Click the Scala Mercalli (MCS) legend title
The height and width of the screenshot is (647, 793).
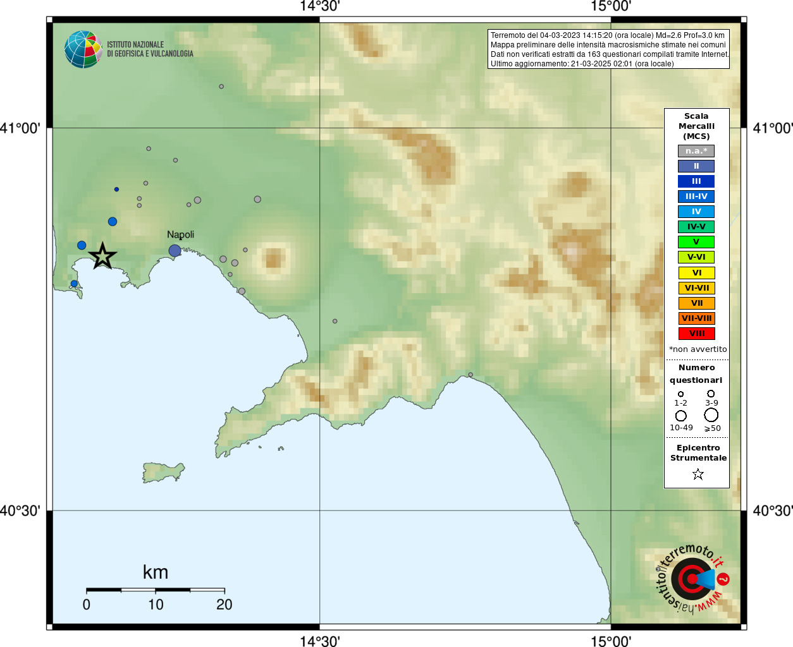pos(696,126)
